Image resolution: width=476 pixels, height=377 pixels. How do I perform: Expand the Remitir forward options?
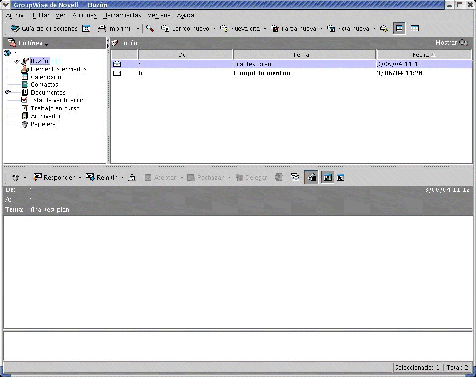point(122,177)
